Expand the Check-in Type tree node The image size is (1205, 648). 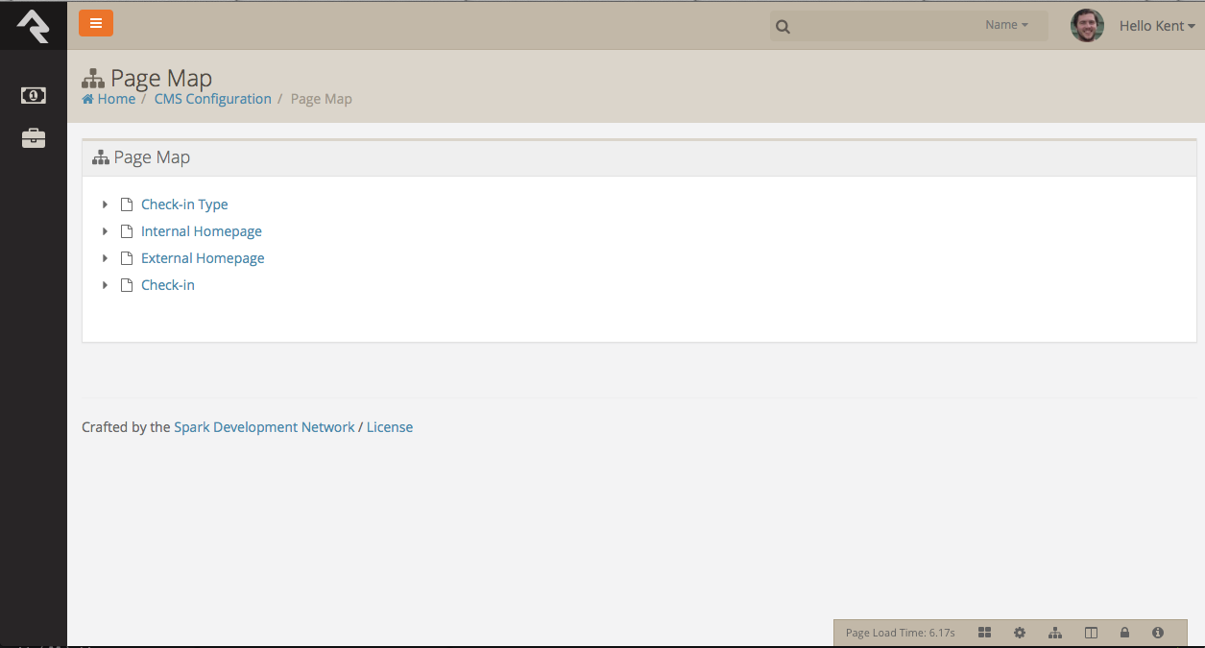105,204
